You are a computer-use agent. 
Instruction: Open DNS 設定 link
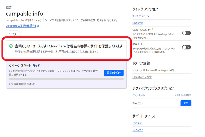(138, 23)
